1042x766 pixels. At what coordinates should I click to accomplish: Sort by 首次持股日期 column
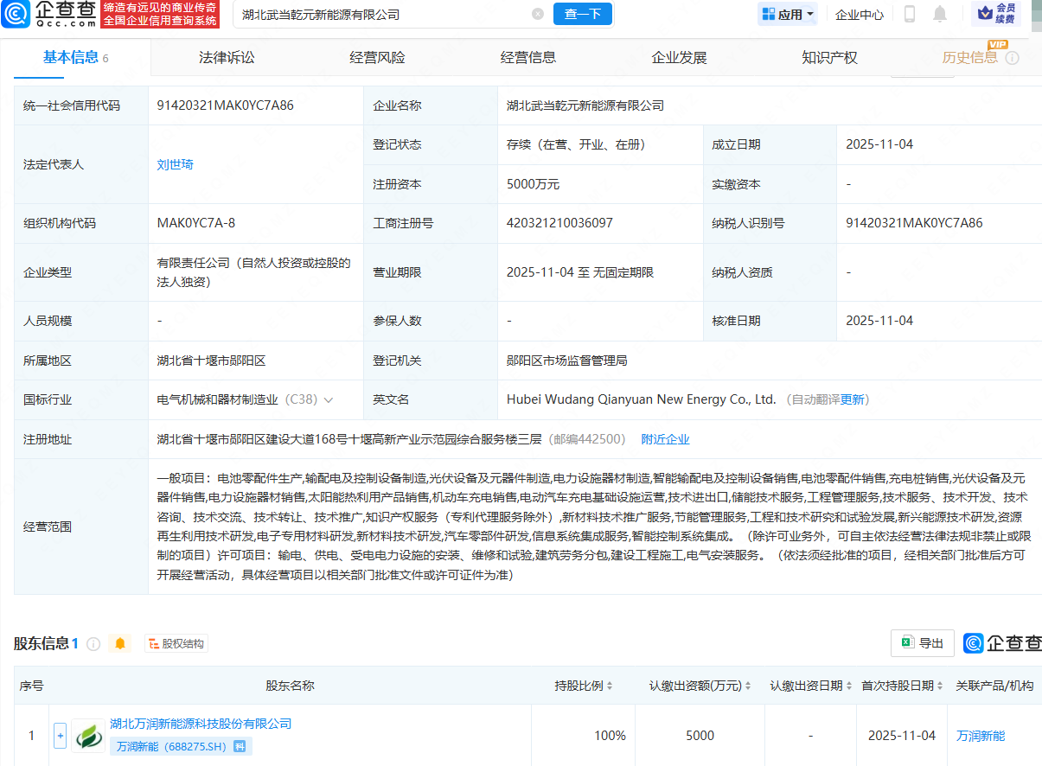[x=939, y=686]
